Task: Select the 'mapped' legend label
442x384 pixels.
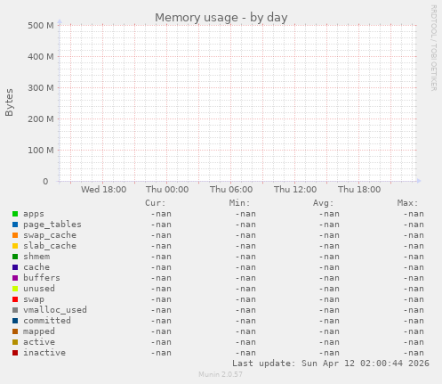Action: point(39,331)
